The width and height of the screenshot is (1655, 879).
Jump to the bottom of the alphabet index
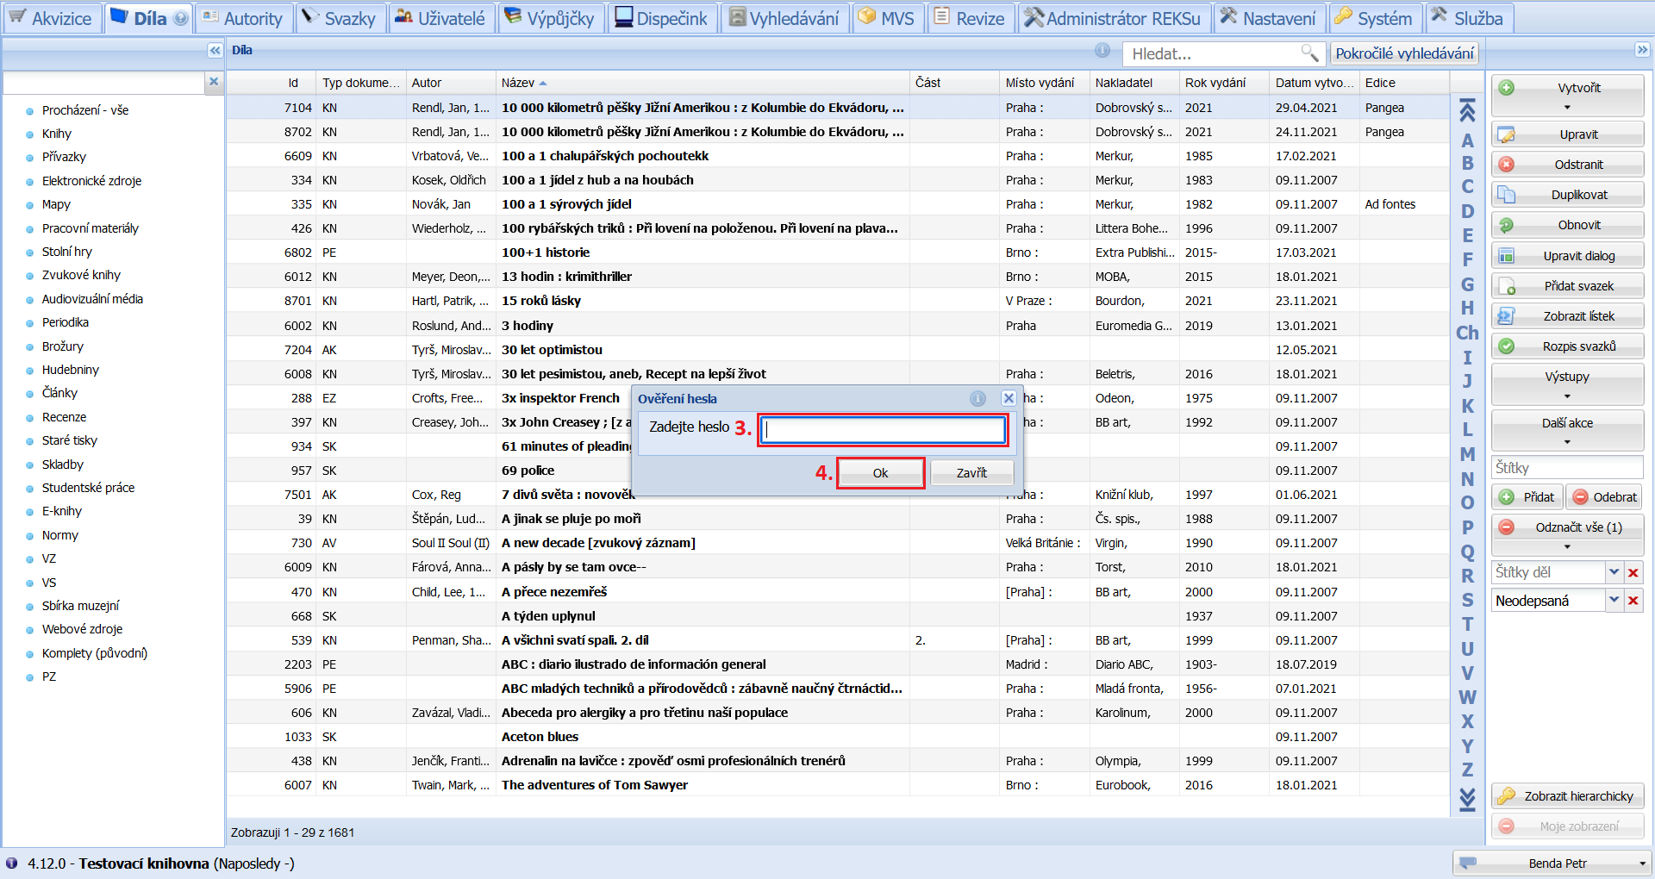(x=1467, y=799)
